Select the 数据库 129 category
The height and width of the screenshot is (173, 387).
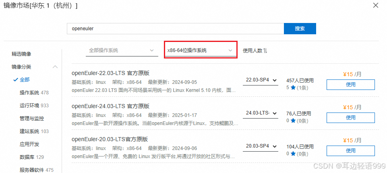(31, 157)
